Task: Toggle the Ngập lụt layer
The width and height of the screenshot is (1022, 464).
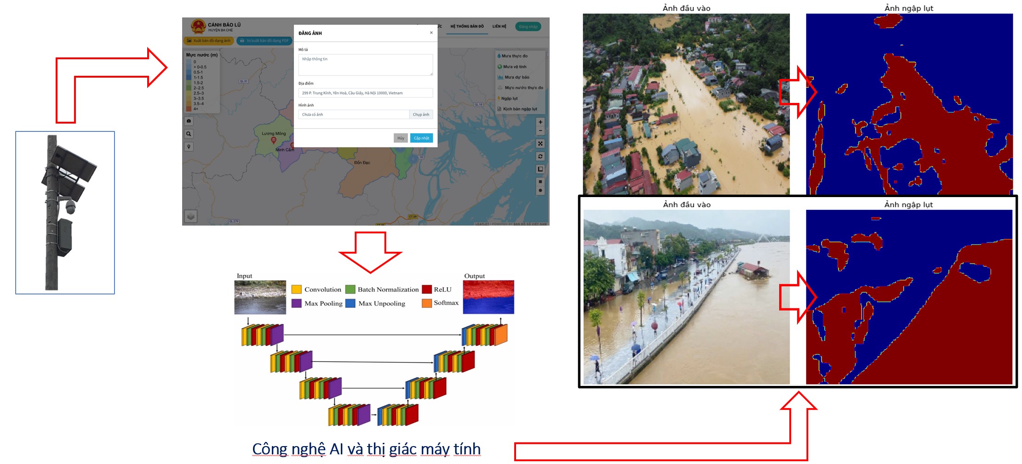Action: [507, 98]
